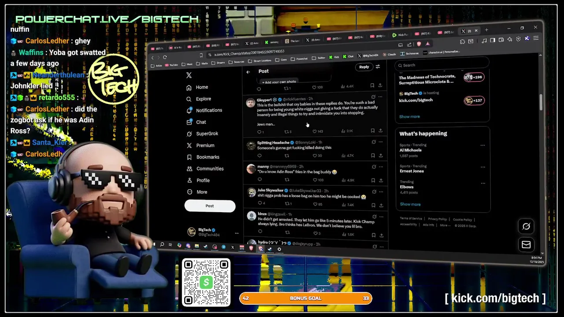
Task: Open Communities in the sidebar
Action: (x=205, y=169)
